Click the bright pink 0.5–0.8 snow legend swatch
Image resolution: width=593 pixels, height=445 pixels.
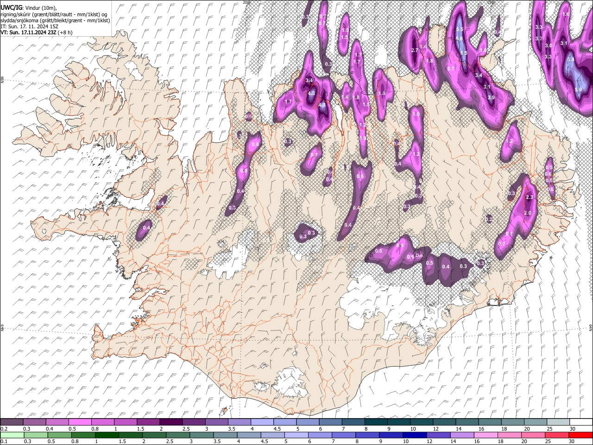click(80, 422)
